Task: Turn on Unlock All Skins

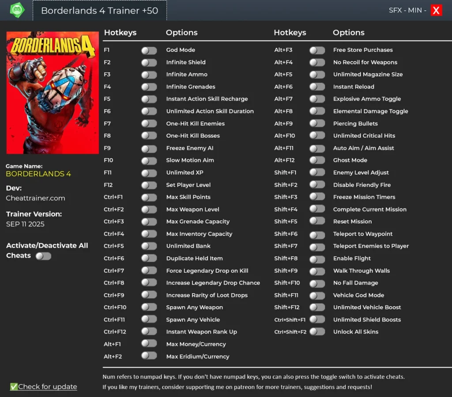Action: click(317, 332)
